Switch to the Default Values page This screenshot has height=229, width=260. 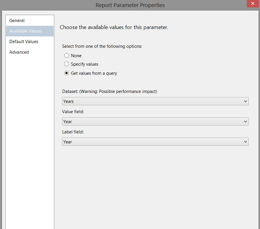point(24,41)
